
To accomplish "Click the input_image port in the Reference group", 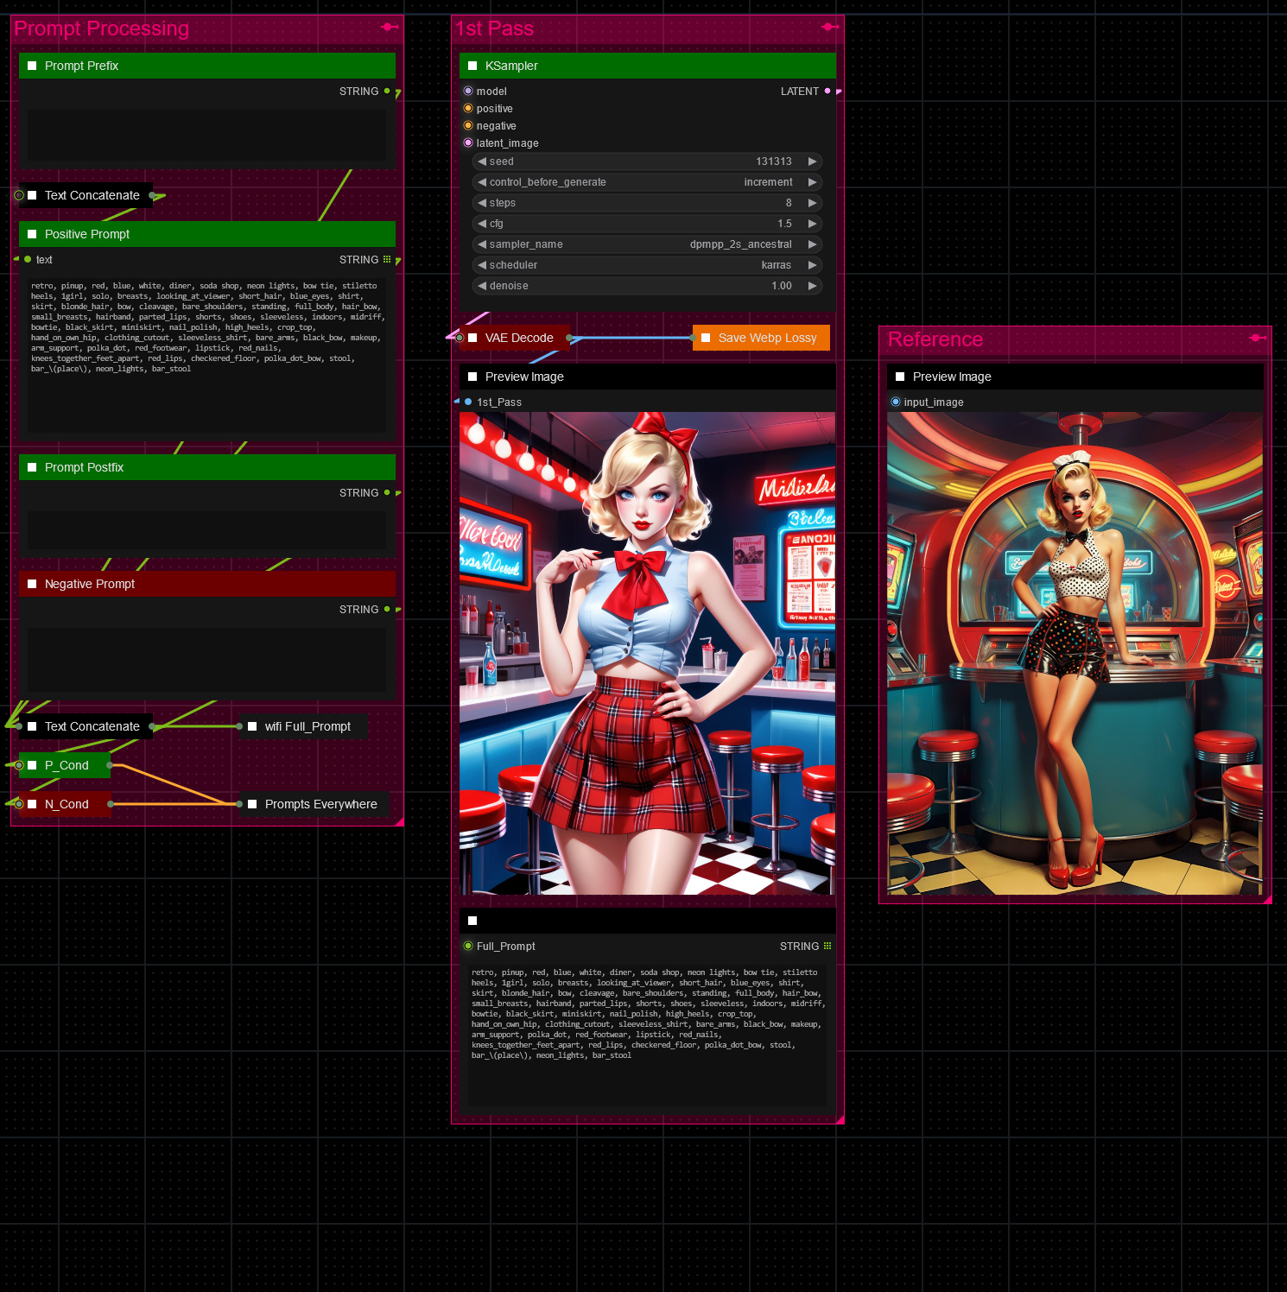I will [896, 402].
